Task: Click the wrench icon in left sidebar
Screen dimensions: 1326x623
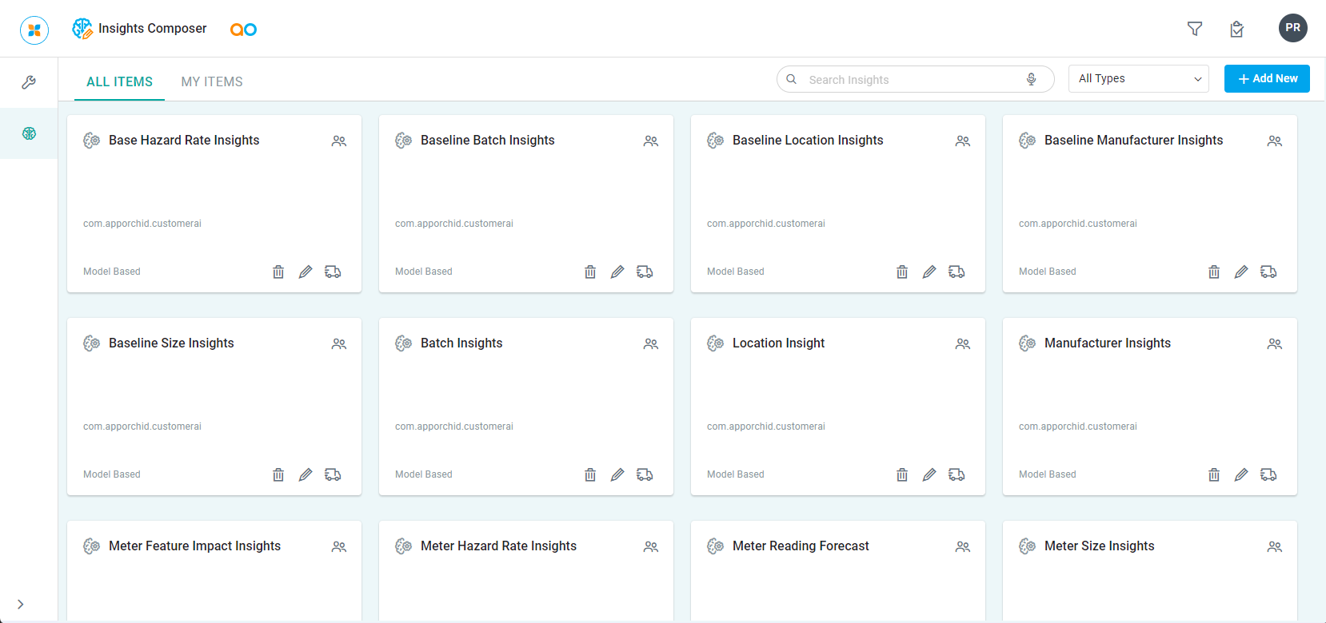Action: (x=29, y=82)
